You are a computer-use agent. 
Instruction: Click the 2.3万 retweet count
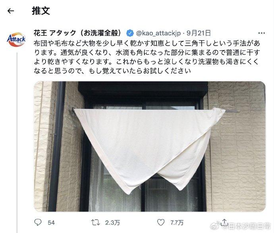[112, 223]
